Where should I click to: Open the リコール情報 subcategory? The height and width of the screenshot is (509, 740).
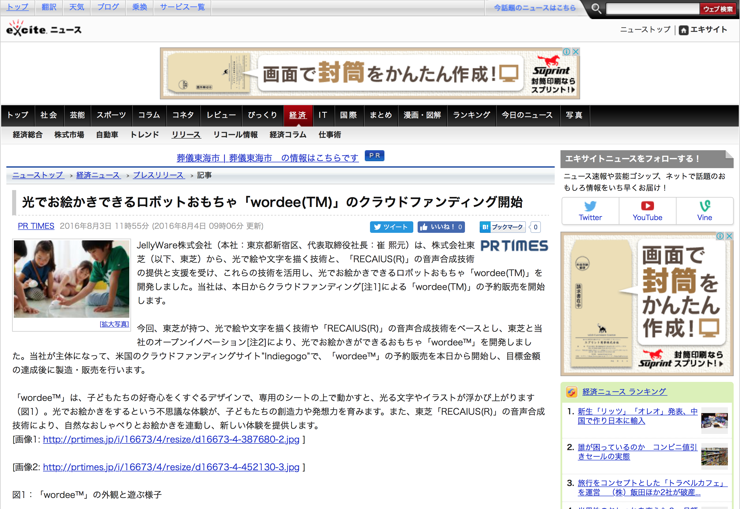click(x=235, y=135)
